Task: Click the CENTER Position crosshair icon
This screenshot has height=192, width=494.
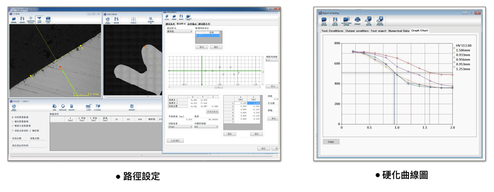Action: click(x=31, y=20)
